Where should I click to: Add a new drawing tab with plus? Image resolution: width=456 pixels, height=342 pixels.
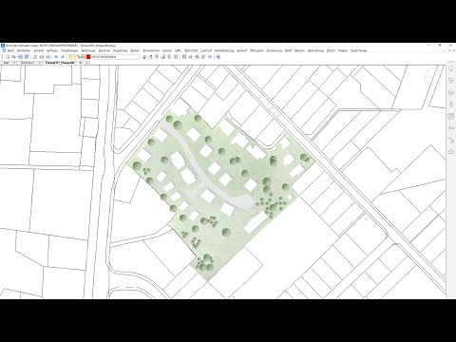point(86,63)
